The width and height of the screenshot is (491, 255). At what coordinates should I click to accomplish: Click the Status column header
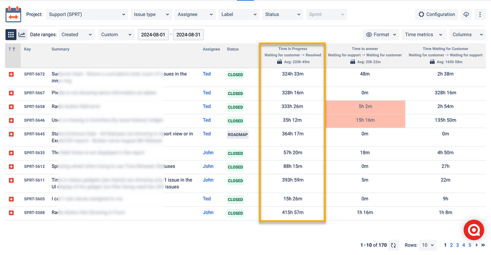click(232, 49)
